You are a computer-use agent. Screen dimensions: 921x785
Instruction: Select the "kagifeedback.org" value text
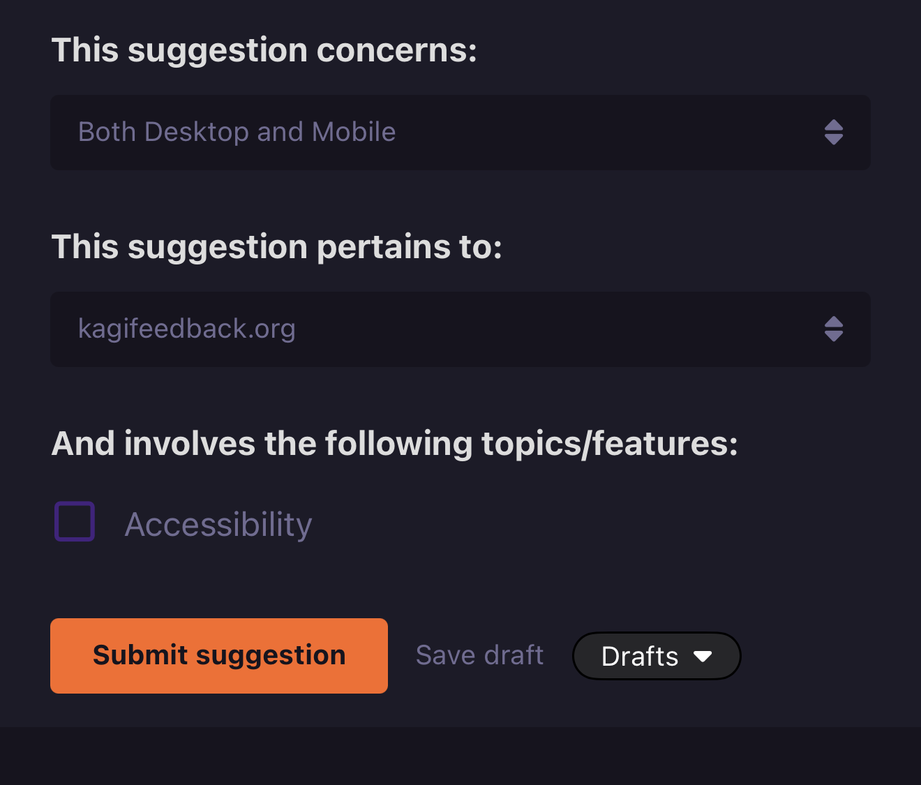click(187, 329)
